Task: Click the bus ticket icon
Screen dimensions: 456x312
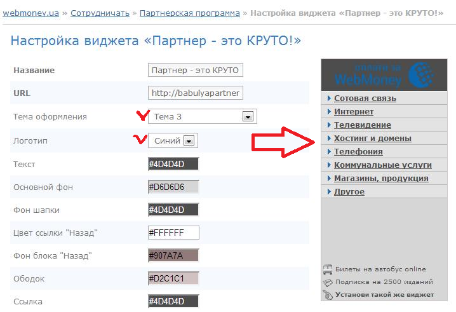Action: [328, 269]
